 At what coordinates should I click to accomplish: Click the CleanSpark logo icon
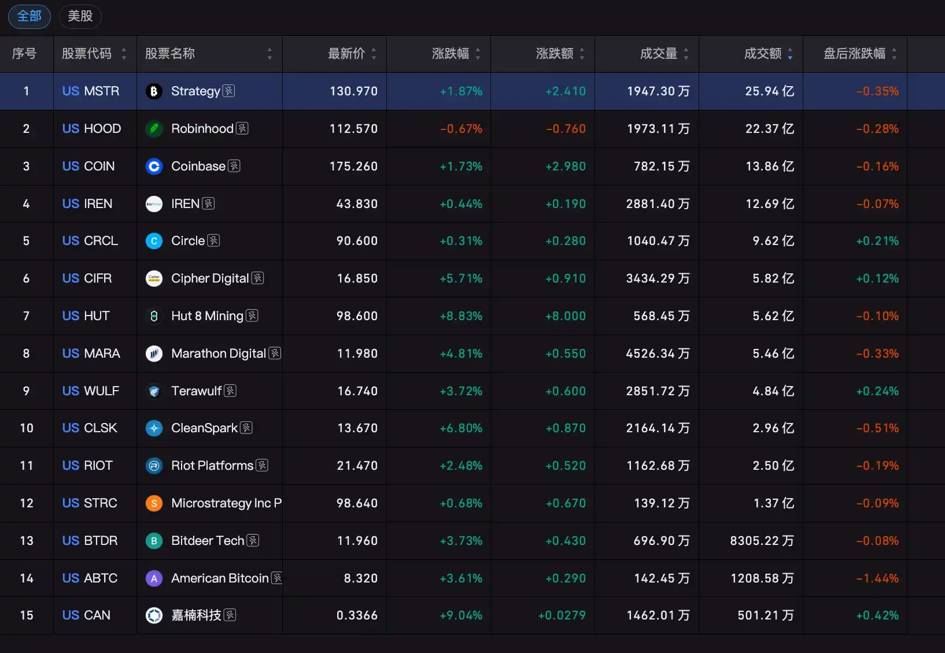[154, 428]
